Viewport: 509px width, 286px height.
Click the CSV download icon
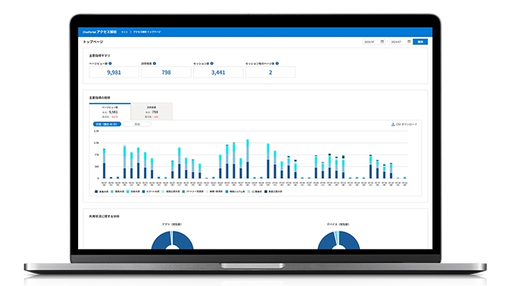click(x=393, y=125)
